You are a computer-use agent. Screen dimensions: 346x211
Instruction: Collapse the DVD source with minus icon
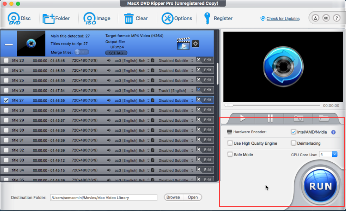(x=8, y=44)
